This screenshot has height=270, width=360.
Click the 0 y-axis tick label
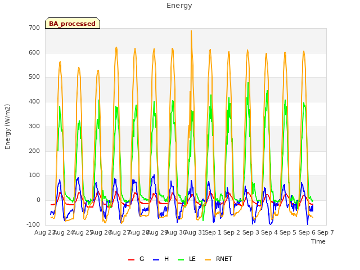tap(38, 200)
